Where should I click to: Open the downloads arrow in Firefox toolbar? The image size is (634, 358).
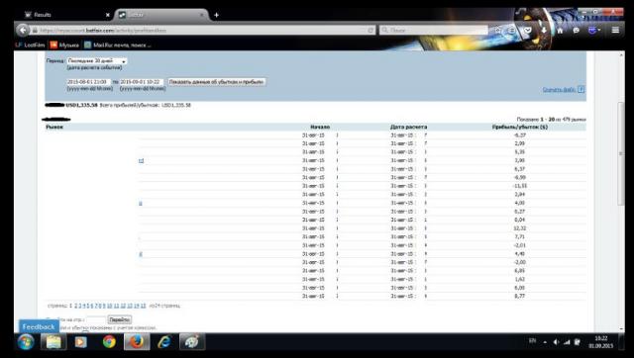click(x=544, y=31)
